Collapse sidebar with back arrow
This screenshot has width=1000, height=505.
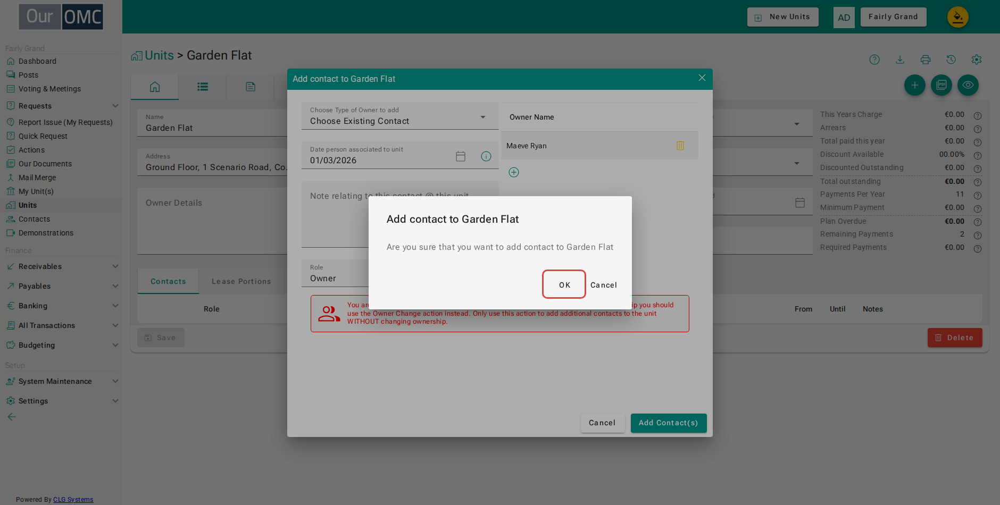pyautogui.click(x=12, y=417)
